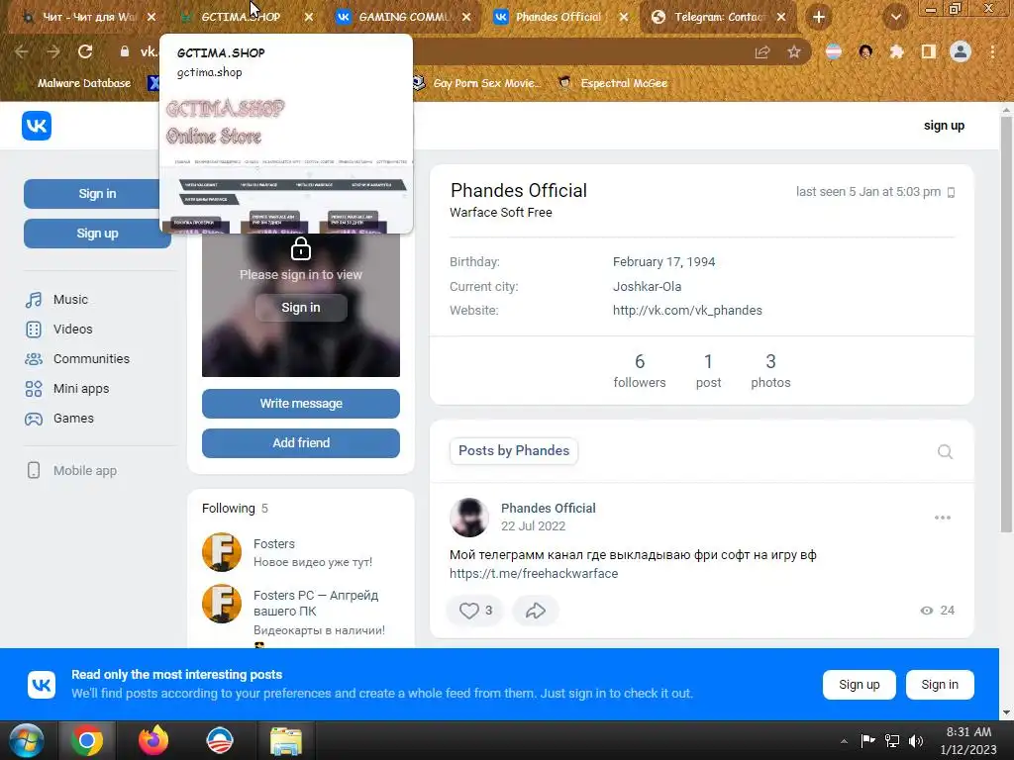1014x760 pixels.
Task: Share the Phandes Official post
Action: pyautogui.click(x=536, y=610)
